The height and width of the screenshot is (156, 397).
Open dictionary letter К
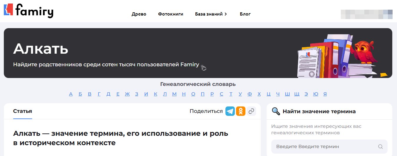[156, 94]
